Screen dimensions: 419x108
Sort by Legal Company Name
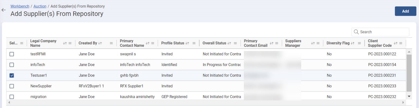[x=65, y=43]
